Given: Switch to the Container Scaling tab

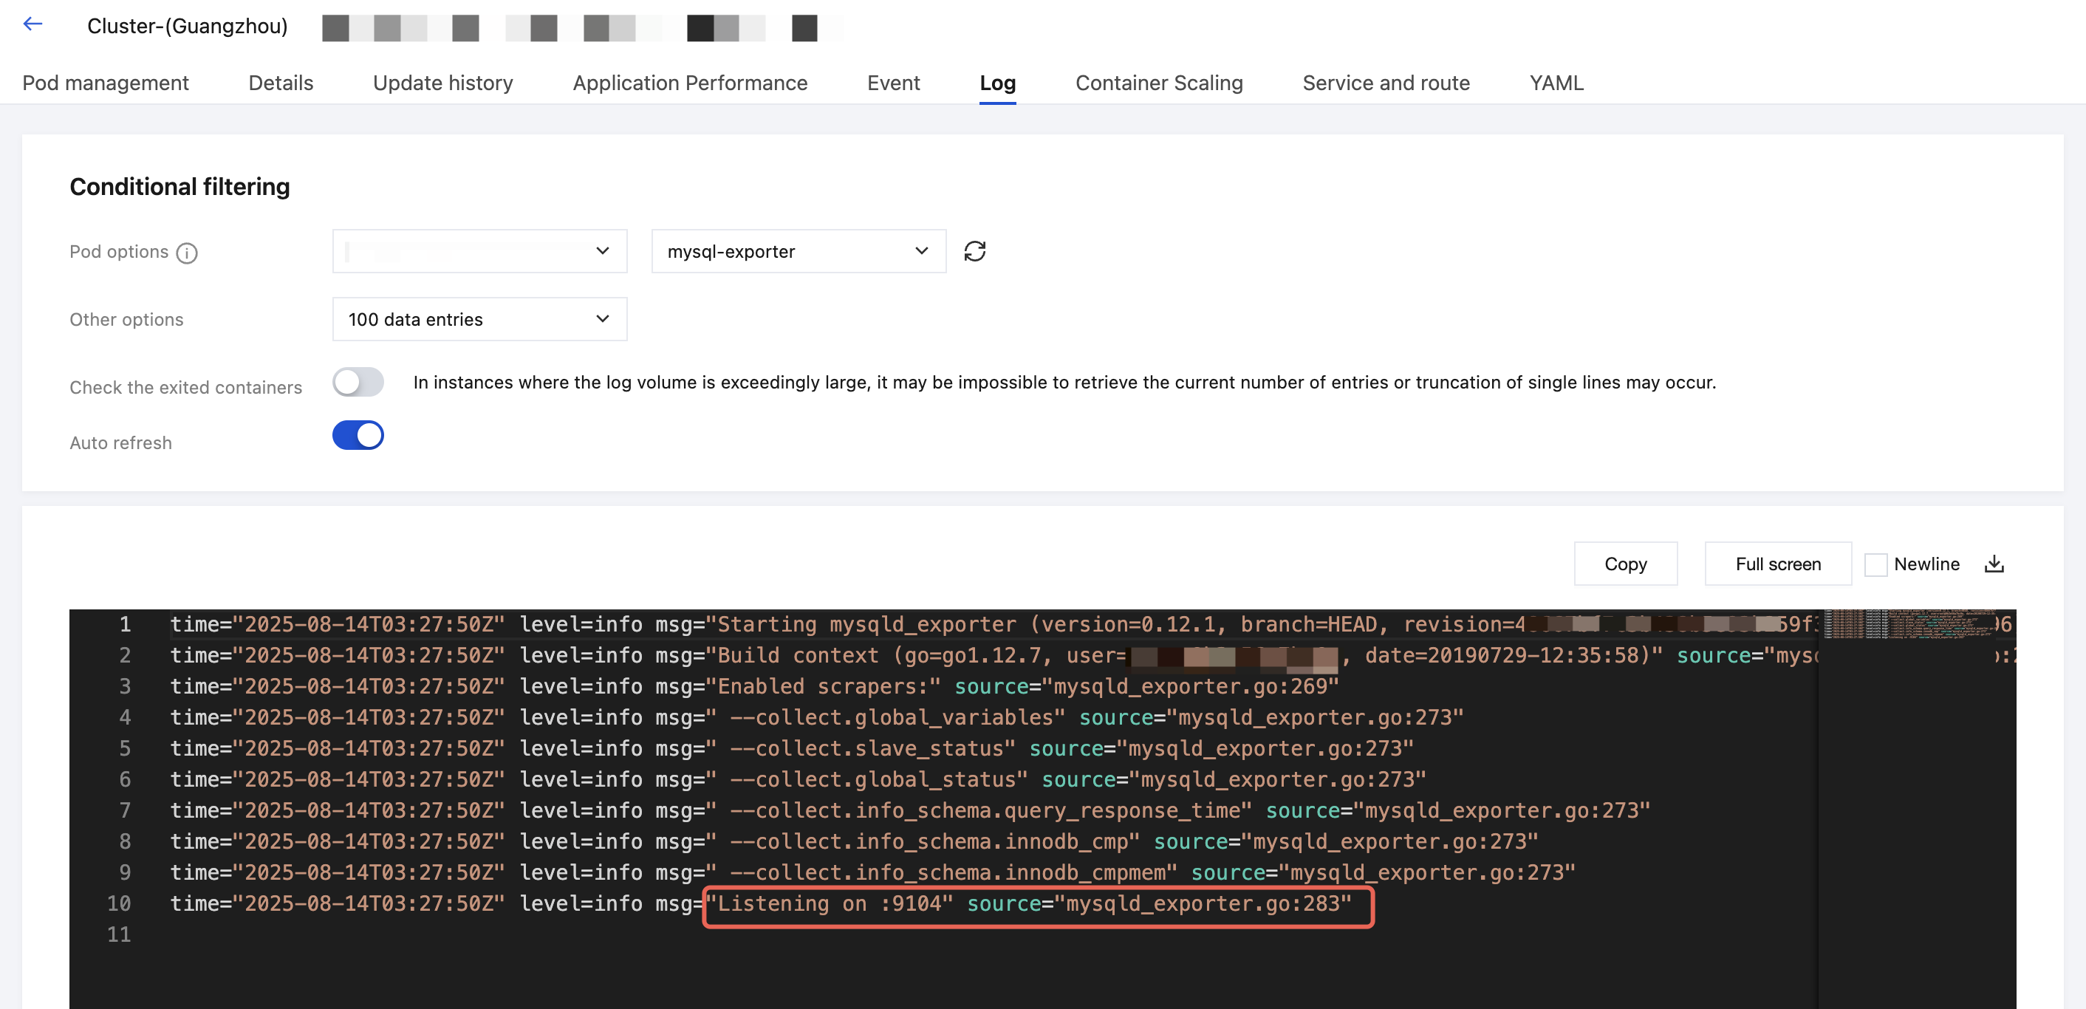Looking at the screenshot, I should pos(1158,83).
